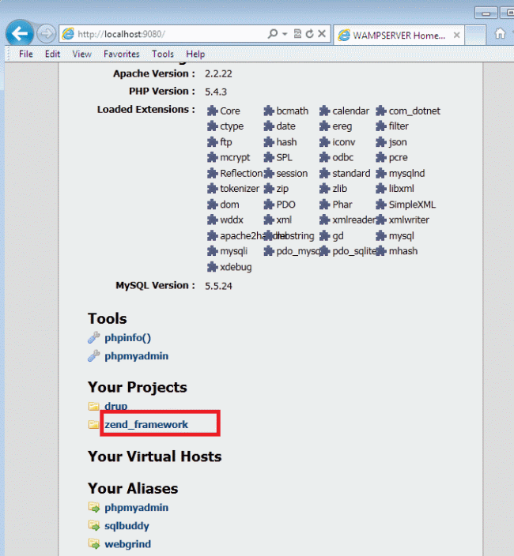
Task: Click the Your Virtual Hosts heading
Action: coord(155,456)
